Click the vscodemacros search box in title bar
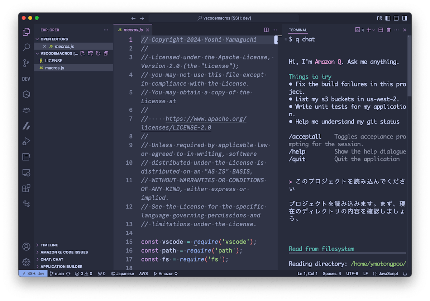The height and width of the screenshot is (301, 430). pos(224,18)
